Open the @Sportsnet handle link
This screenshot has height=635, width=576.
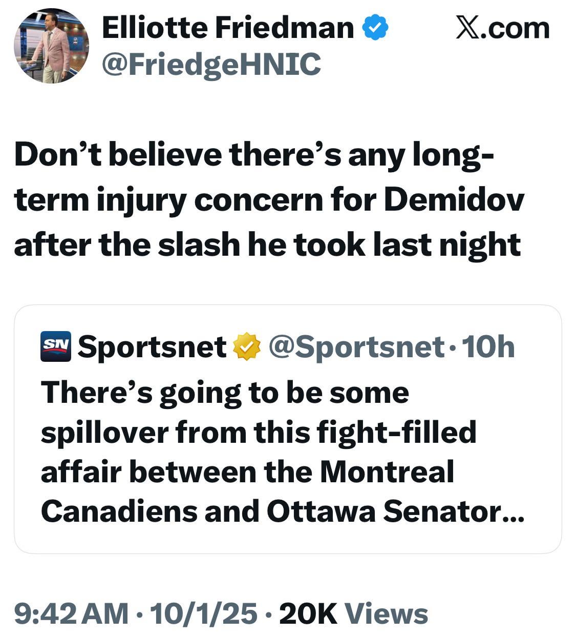click(x=356, y=347)
